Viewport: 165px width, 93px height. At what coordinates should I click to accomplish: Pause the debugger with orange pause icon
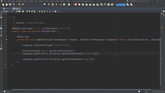point(79,5)
